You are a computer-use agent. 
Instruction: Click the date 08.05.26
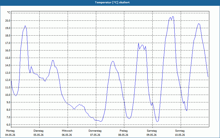(x=123, y=135)
